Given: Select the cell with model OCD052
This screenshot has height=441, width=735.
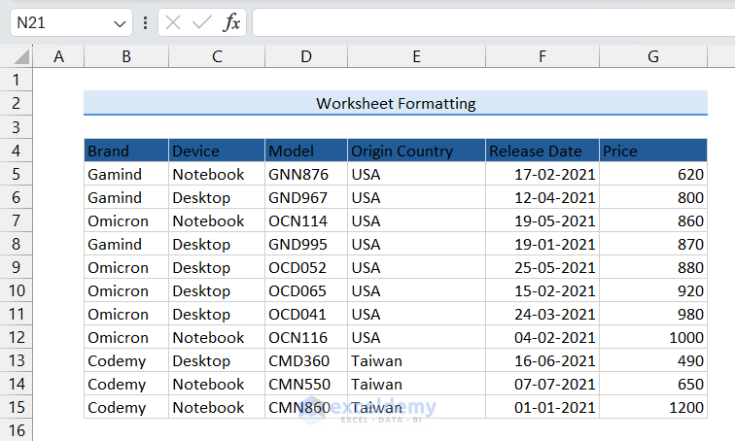Looking at the screenshot, I should click(x=306, y=267).
